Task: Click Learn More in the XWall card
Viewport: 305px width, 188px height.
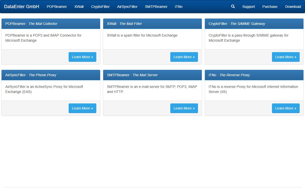Action: pyautogui.click(x=184, y=57)
